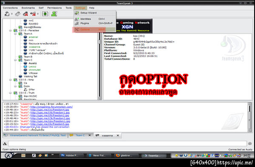Click the Disconnect plug toolbar icon
This screenshot has height=167, width=255.
pos(18,14)
